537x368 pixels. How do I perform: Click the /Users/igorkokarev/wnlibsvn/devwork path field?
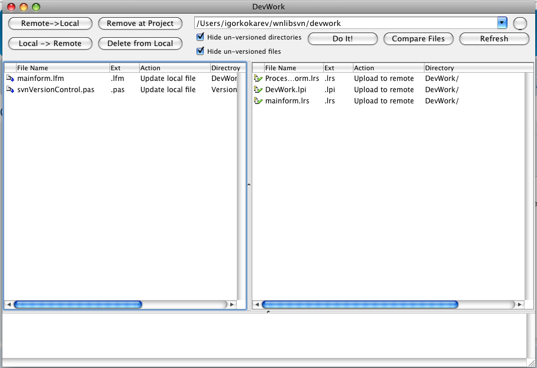pyautogui.click(x=346, y=24)
